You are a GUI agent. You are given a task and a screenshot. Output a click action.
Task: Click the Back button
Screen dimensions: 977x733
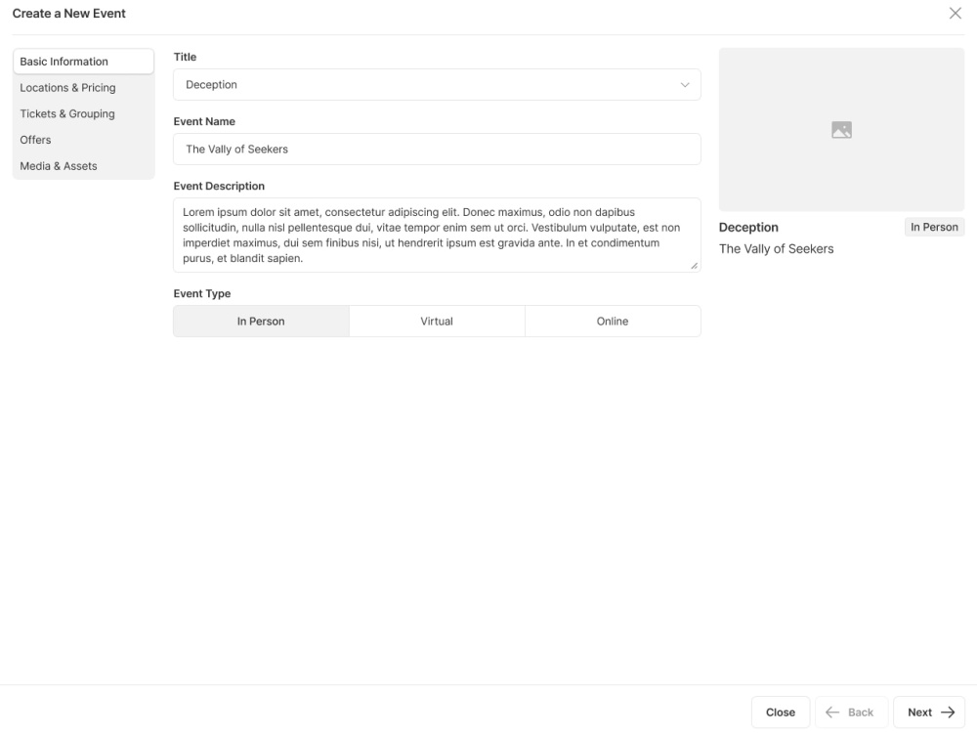(x=851, y=711)
